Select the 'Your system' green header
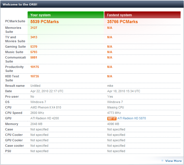The height and width of the screenshot is (165, 184). (x=66, y=15)
